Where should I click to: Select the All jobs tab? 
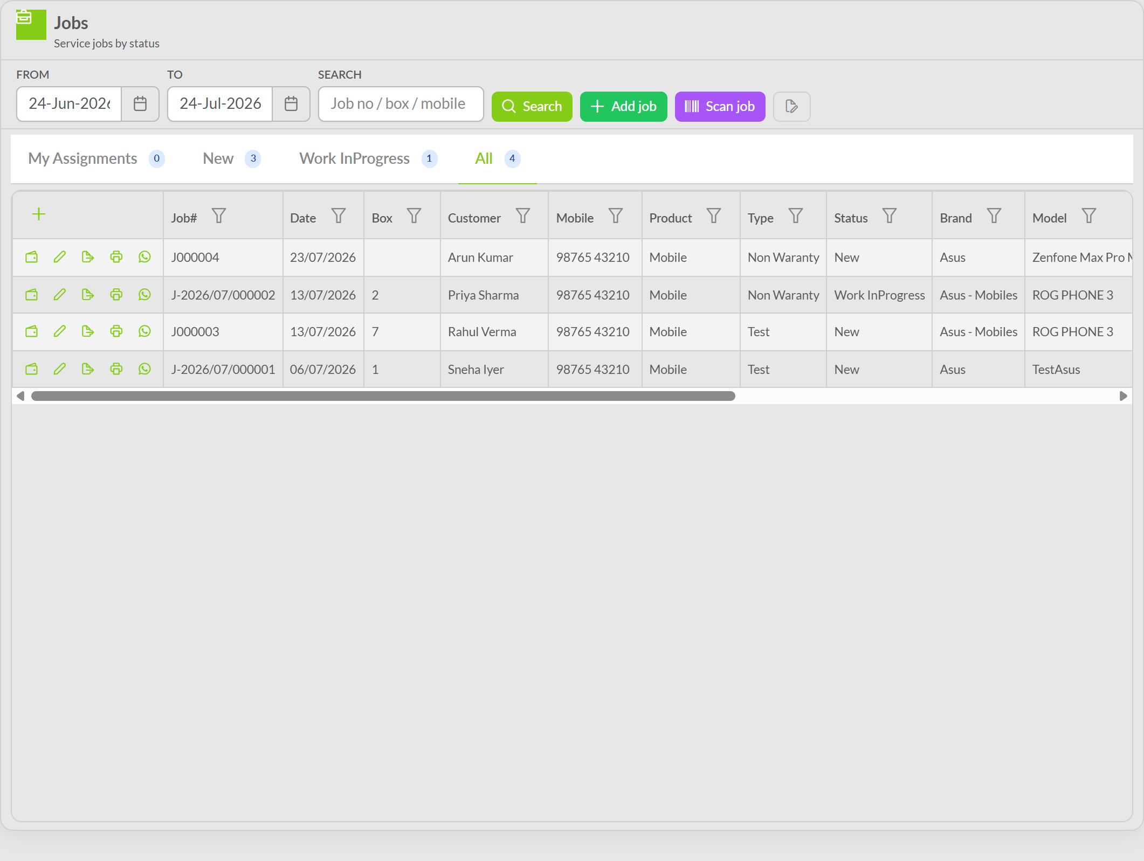[x=497, y=158]
